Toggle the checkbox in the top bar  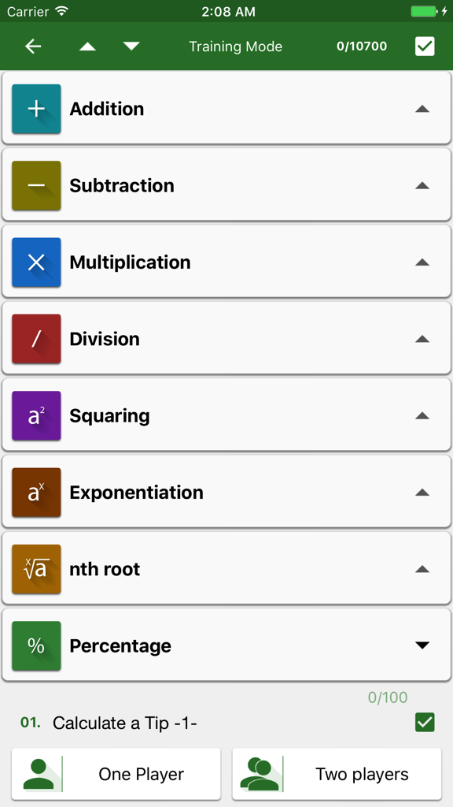click(x=425, y=46)
